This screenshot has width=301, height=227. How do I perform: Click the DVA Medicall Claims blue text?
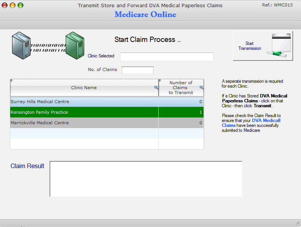(251, 123)
